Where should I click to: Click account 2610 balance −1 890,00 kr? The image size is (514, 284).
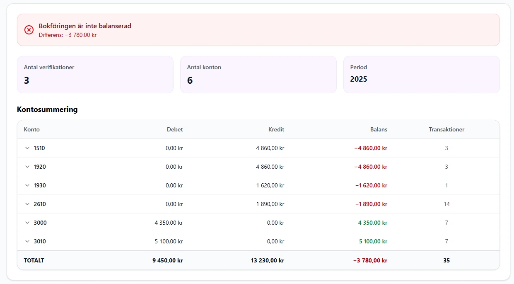371,204
